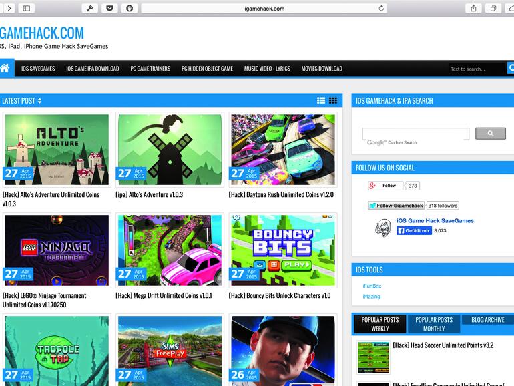Click the Google Custom Search field
Screen dimensions: 514x386
[x=416, y=134]
